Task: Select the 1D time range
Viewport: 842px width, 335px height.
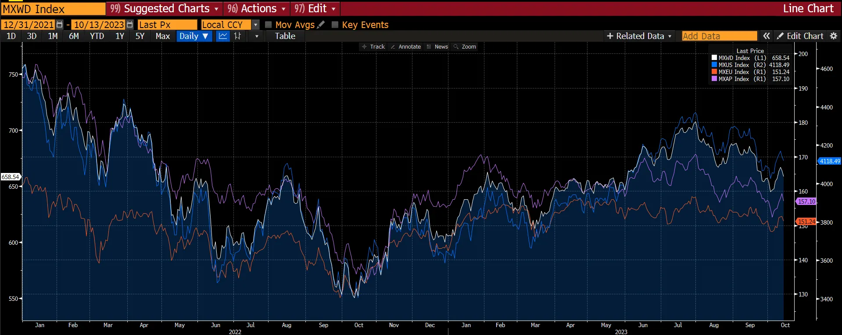Action: tap(11, 36)
